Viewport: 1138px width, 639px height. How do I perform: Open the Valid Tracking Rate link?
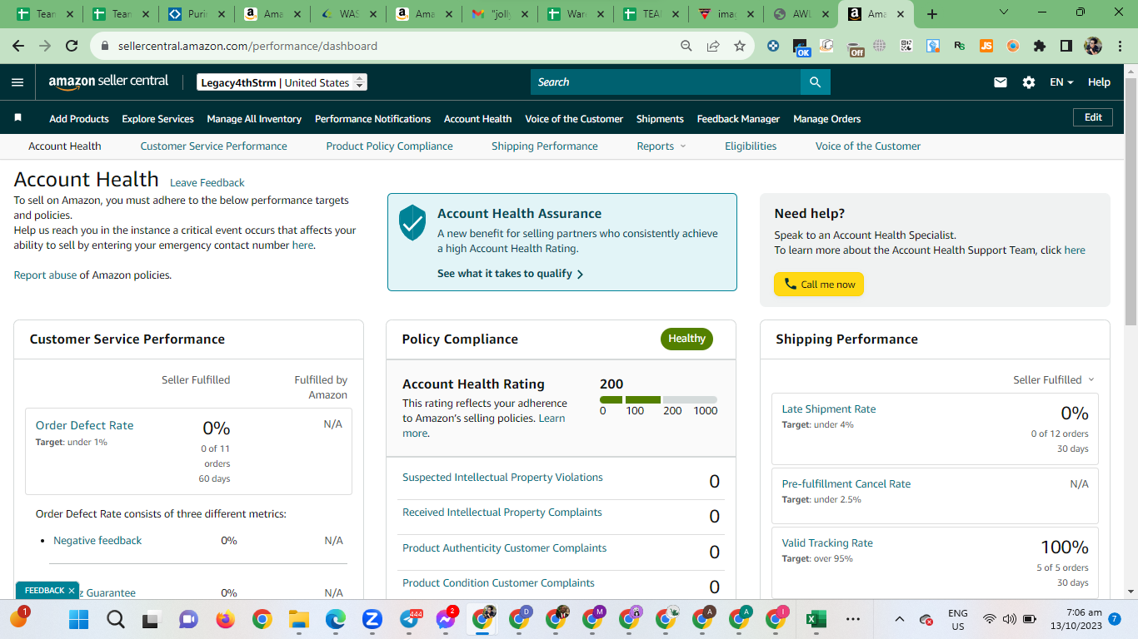coord(827,543)
